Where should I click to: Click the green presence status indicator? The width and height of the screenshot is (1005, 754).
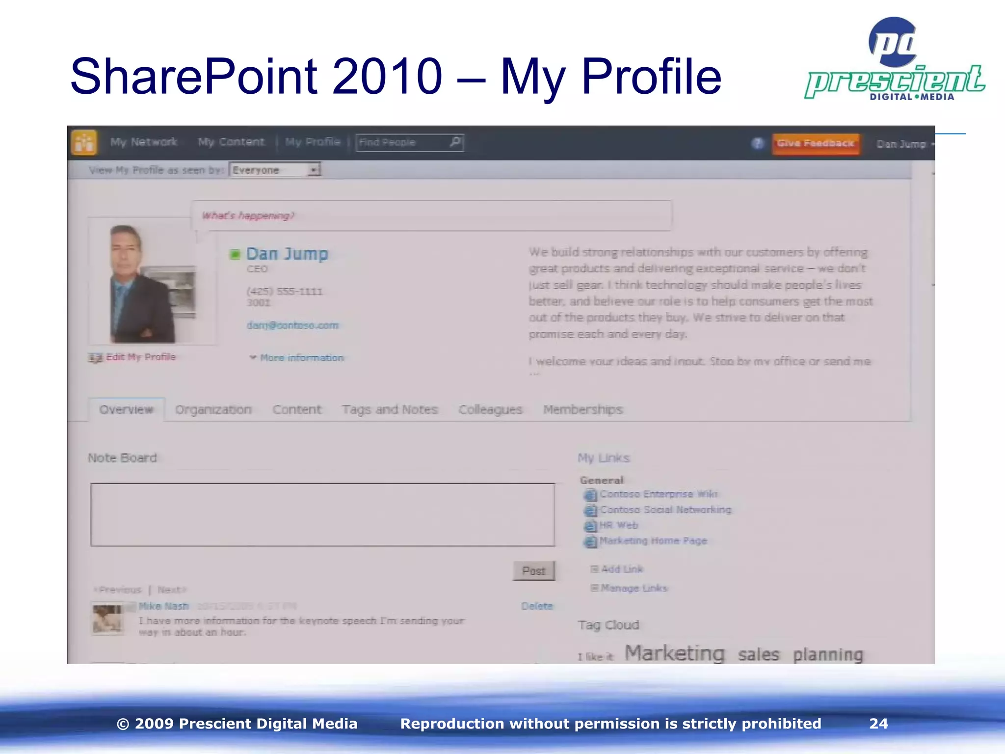235,254
